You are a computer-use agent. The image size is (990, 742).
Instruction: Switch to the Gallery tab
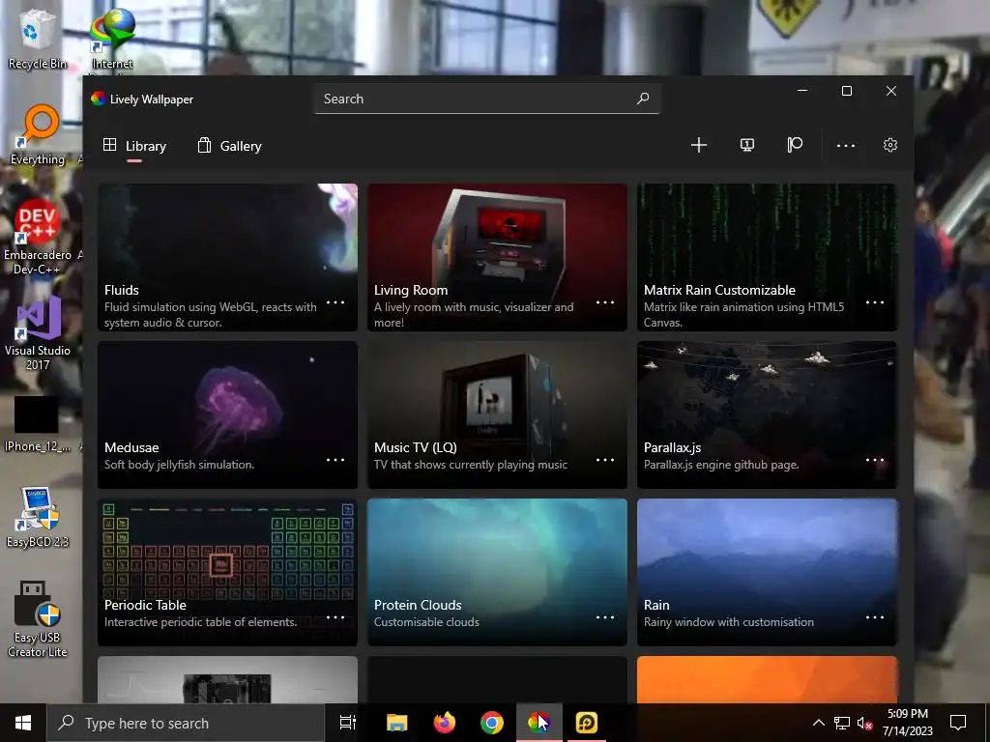coord(229,146)
